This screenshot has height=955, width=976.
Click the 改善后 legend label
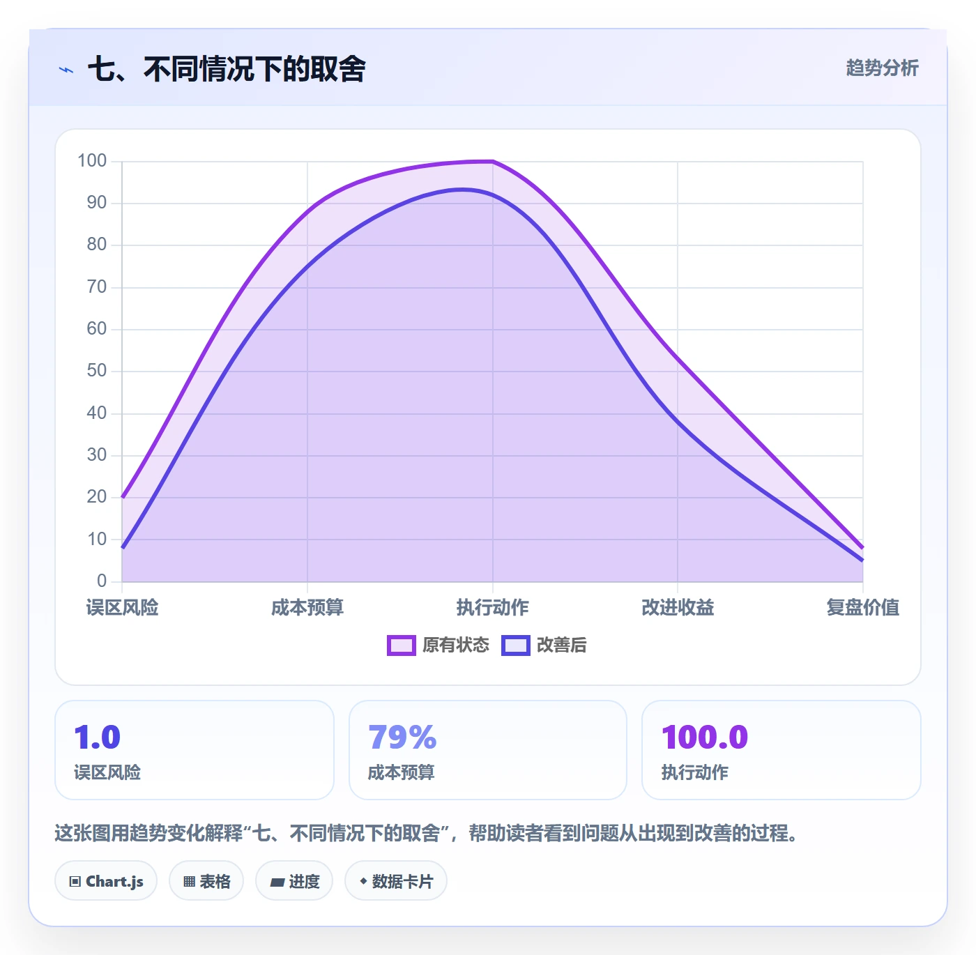[x=561, y=645]
